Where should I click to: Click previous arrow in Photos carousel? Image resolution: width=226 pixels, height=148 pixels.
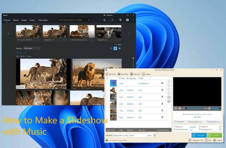click(9, 33)
